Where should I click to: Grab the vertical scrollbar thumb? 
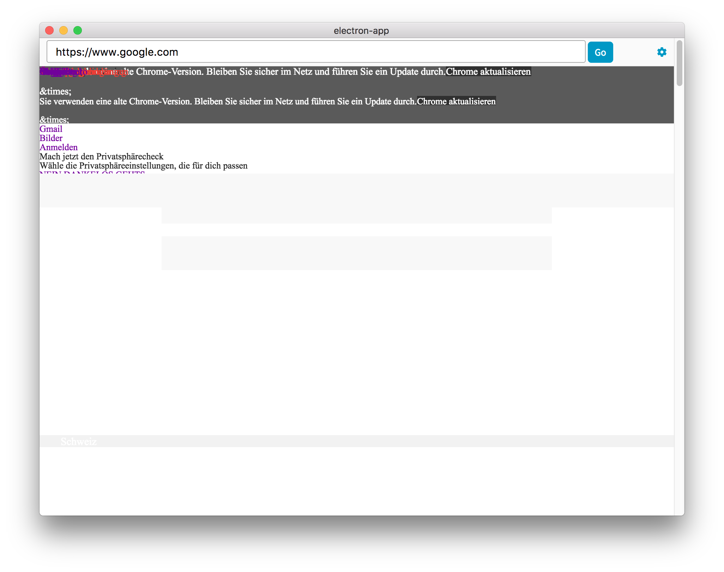pyautogui.click(x=679, y=63)
